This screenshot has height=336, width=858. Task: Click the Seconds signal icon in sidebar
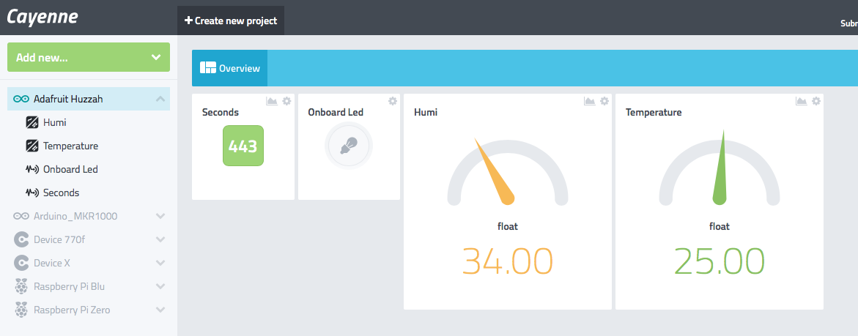click(x=32, y=193)
